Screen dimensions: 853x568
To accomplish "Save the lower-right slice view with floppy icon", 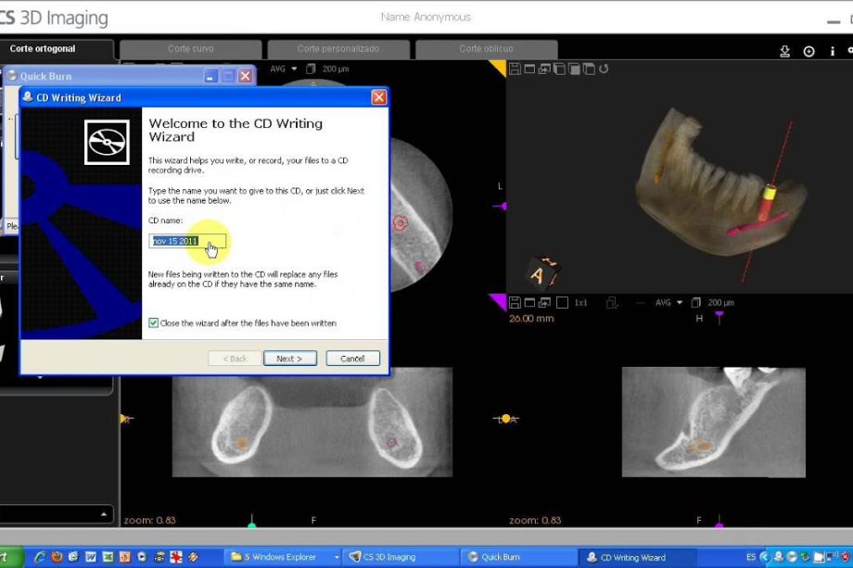I will 515,303.
